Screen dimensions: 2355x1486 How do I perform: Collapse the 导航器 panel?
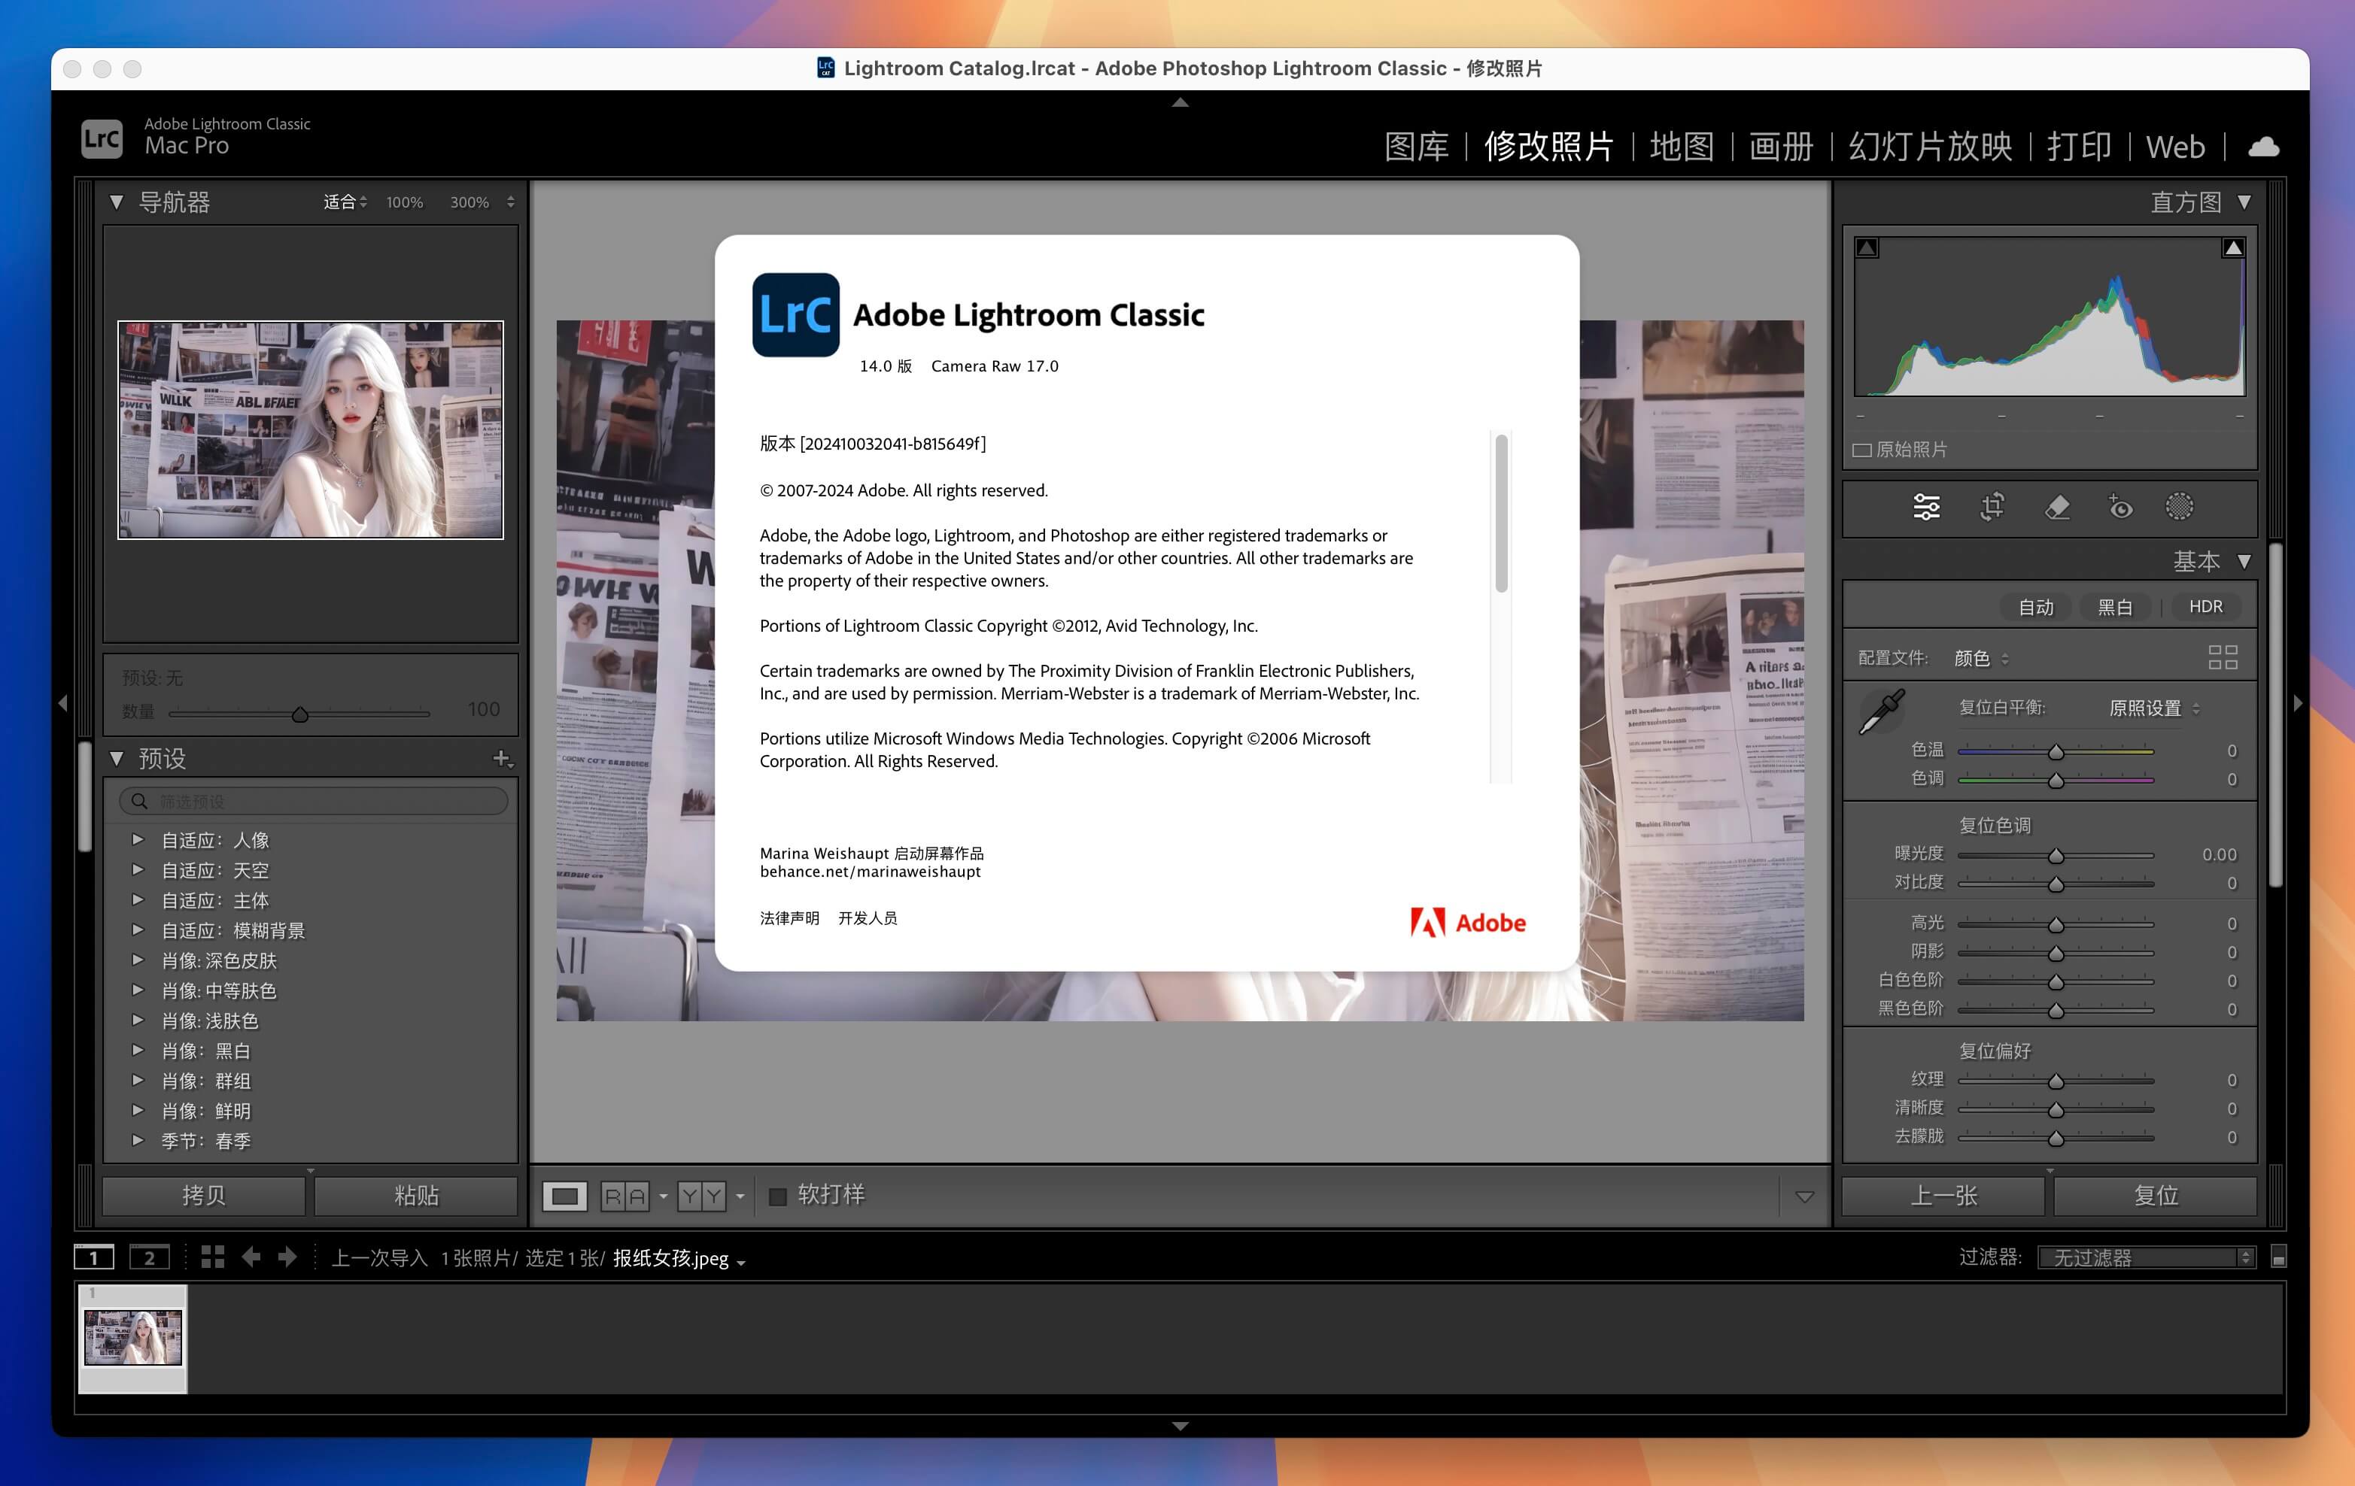coord(117,202)
